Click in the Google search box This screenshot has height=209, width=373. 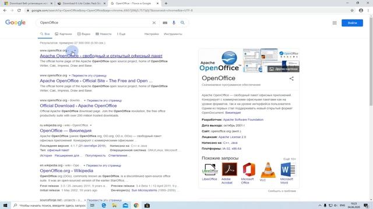(95, 23)
